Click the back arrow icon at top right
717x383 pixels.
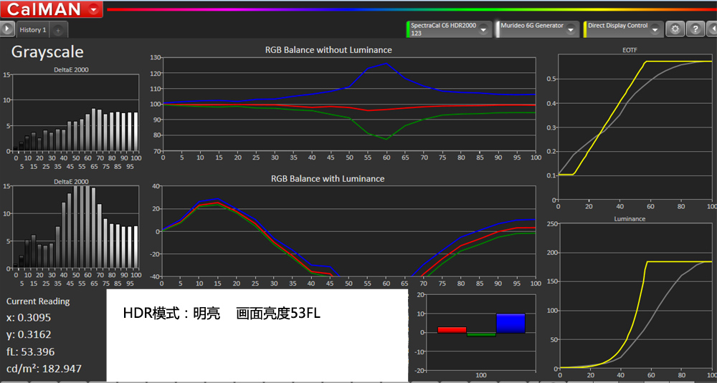tap(713, 29)
